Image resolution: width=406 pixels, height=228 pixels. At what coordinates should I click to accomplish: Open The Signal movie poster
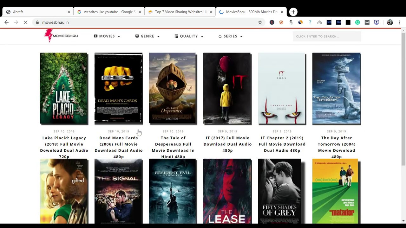(119, 191)
